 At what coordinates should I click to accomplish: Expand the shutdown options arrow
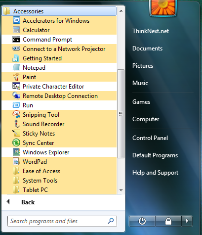(x=187, y=221)
